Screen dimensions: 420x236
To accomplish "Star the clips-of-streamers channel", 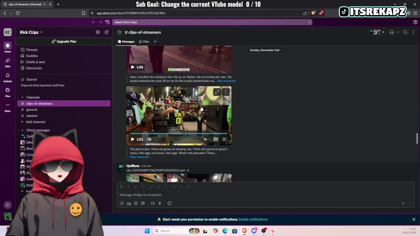I will [x=119, y=32].
